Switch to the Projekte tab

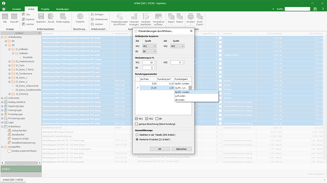45,9
